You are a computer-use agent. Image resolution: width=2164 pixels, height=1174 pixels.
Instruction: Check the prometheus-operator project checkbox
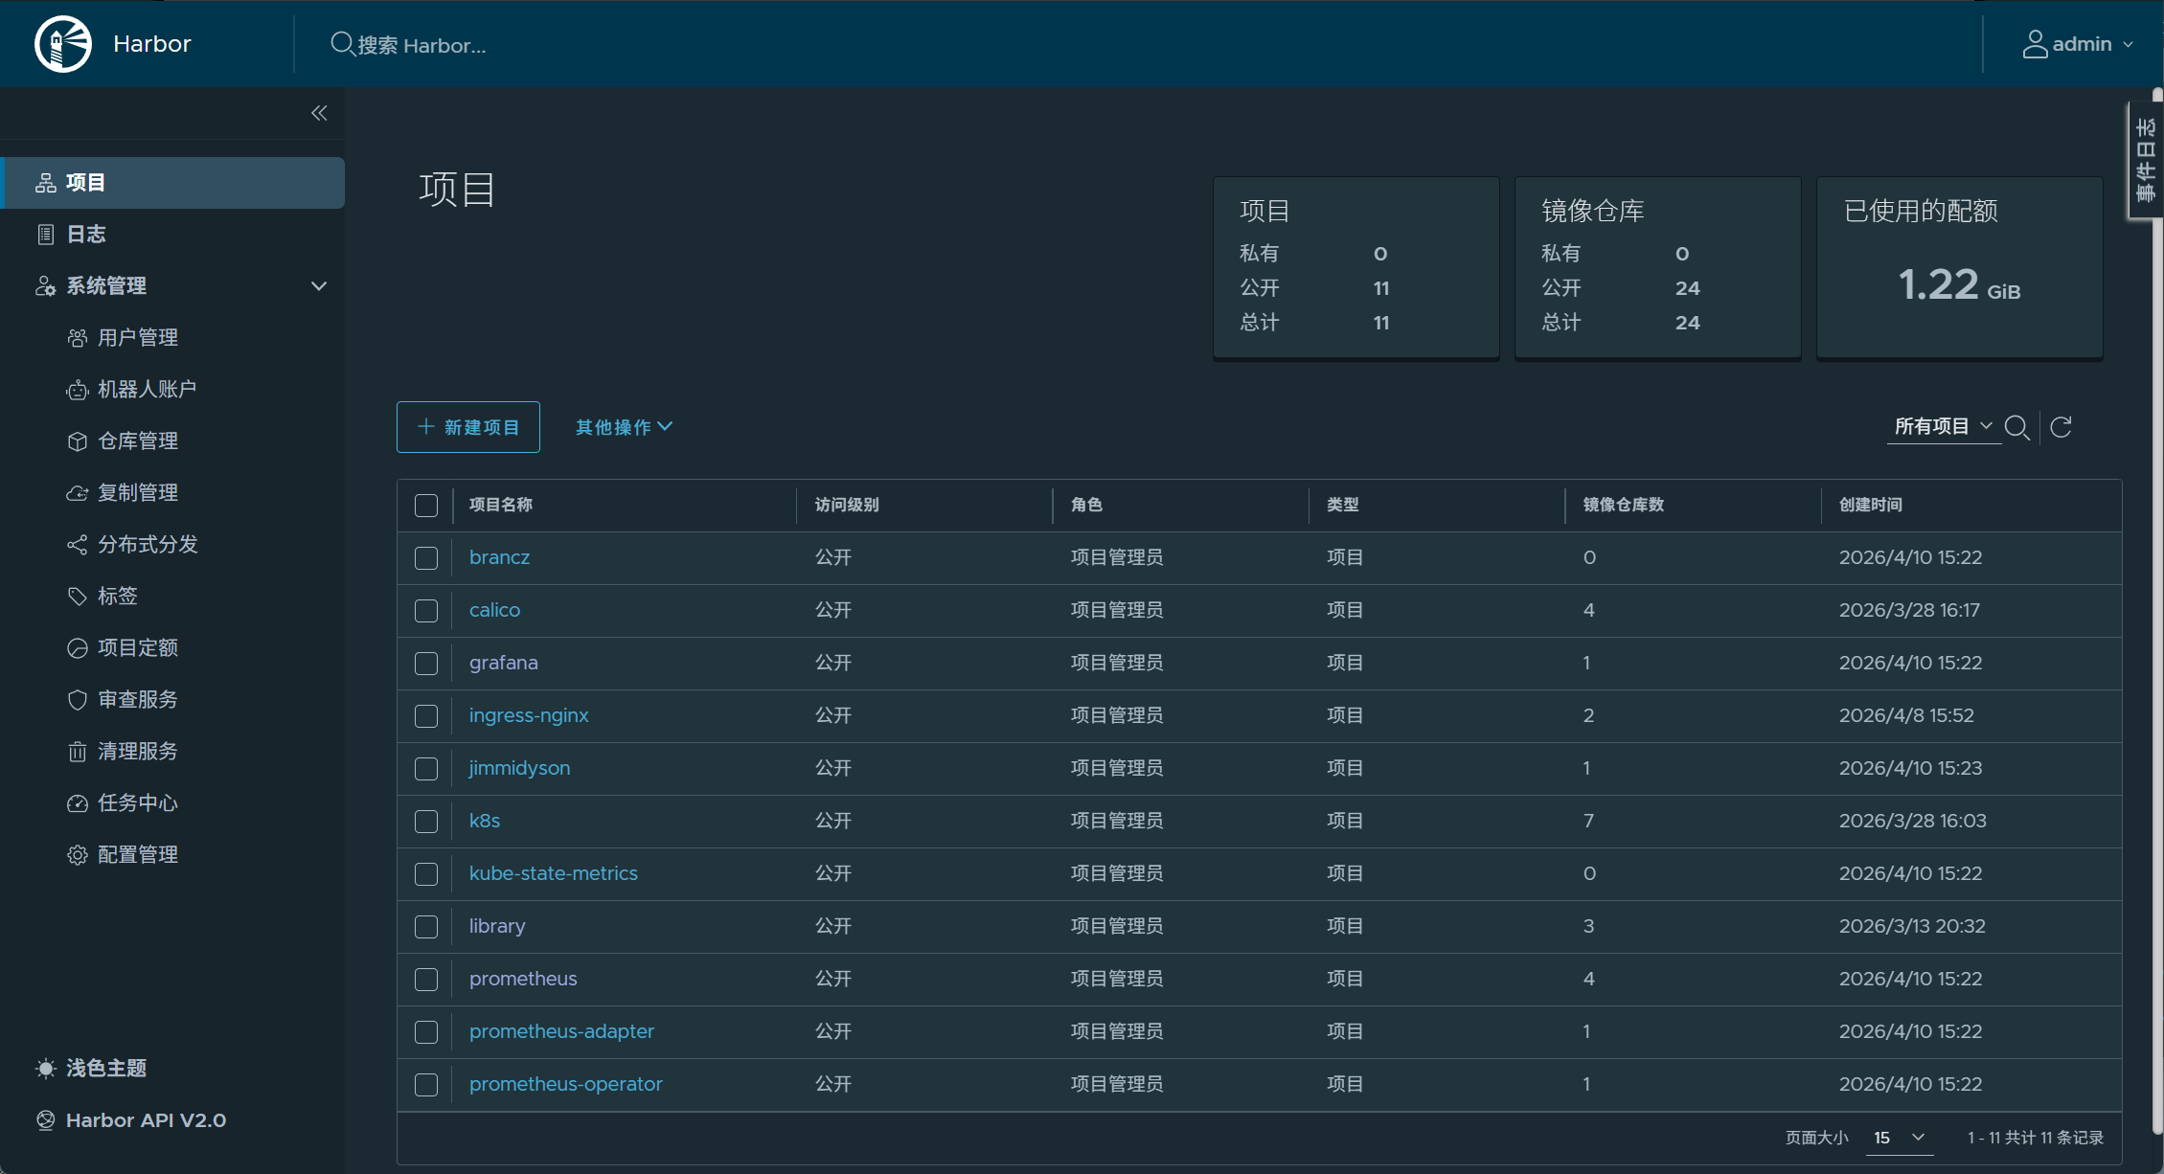426,1085
